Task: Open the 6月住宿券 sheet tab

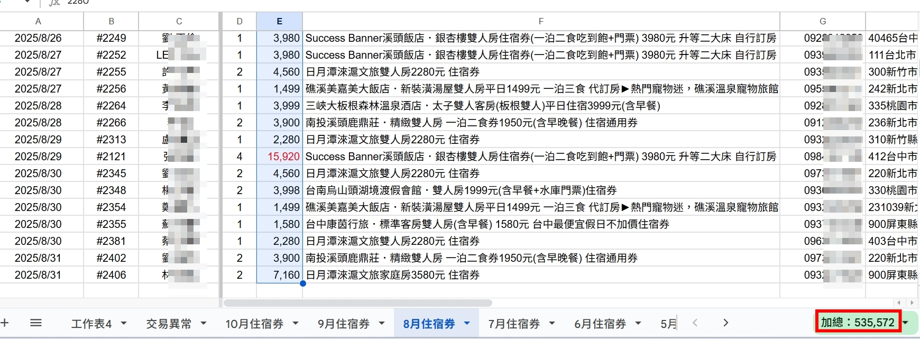Action: point(600,324)
